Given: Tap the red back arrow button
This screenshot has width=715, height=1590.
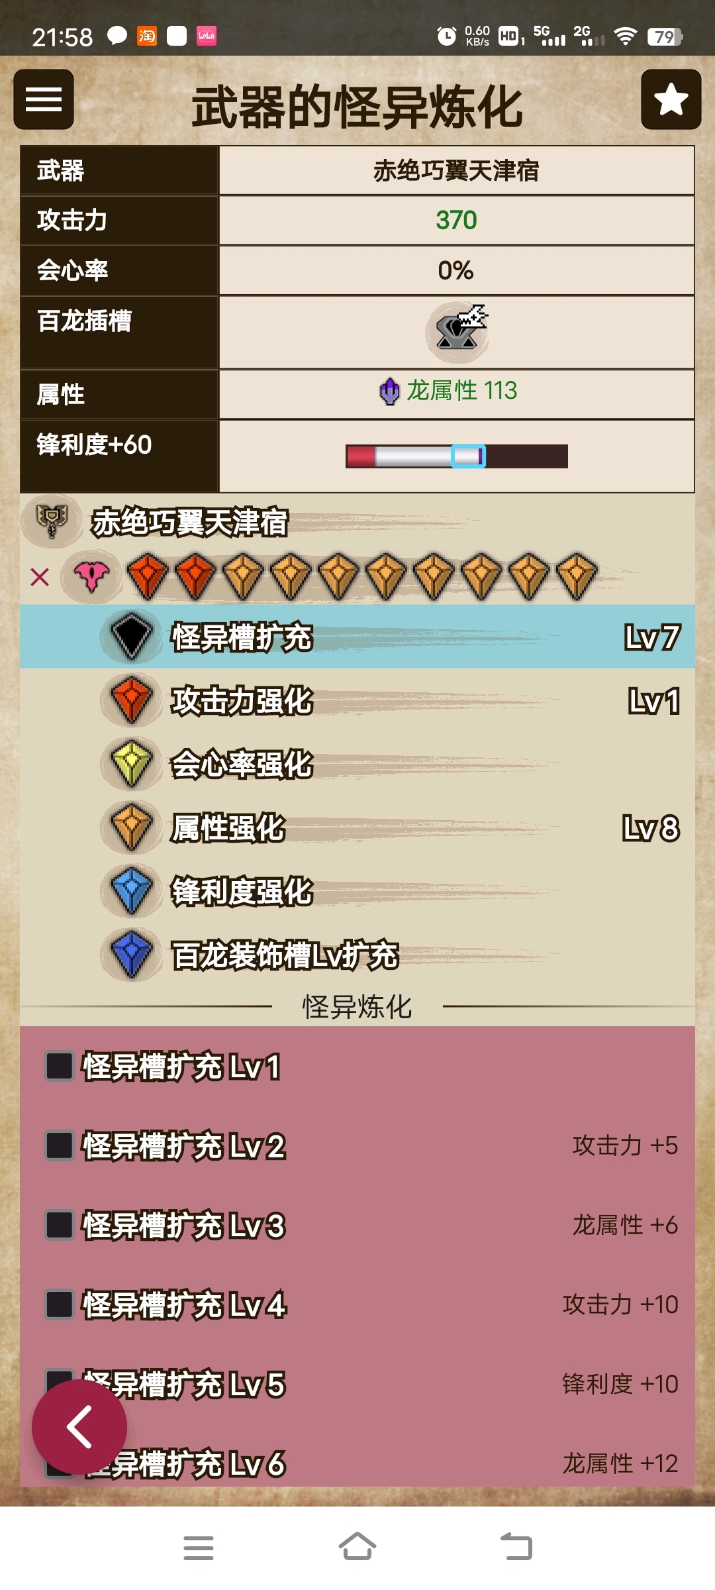Looking at the screenshot, I should click(x=79, y=1427).
